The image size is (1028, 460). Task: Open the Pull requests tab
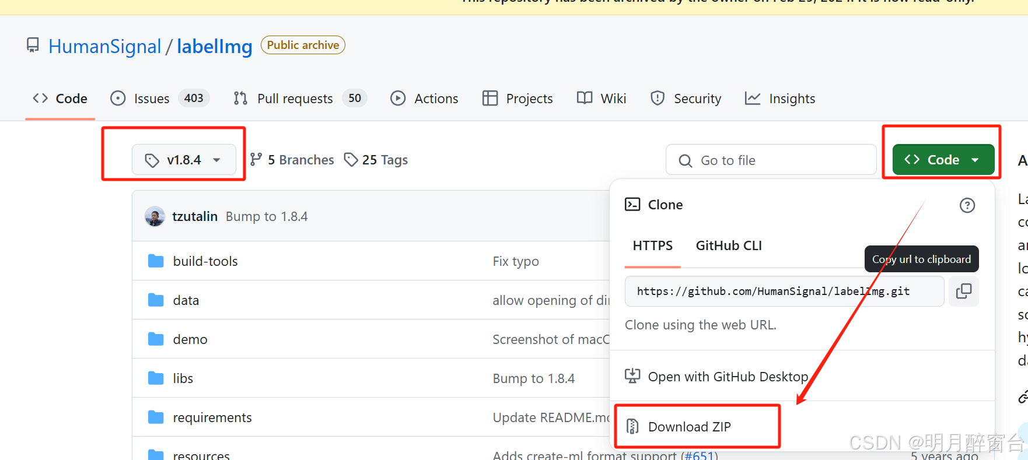tap(300, 99)
